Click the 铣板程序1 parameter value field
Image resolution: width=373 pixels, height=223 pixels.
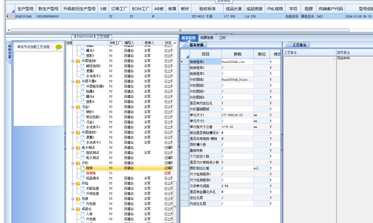click(237, 62)
